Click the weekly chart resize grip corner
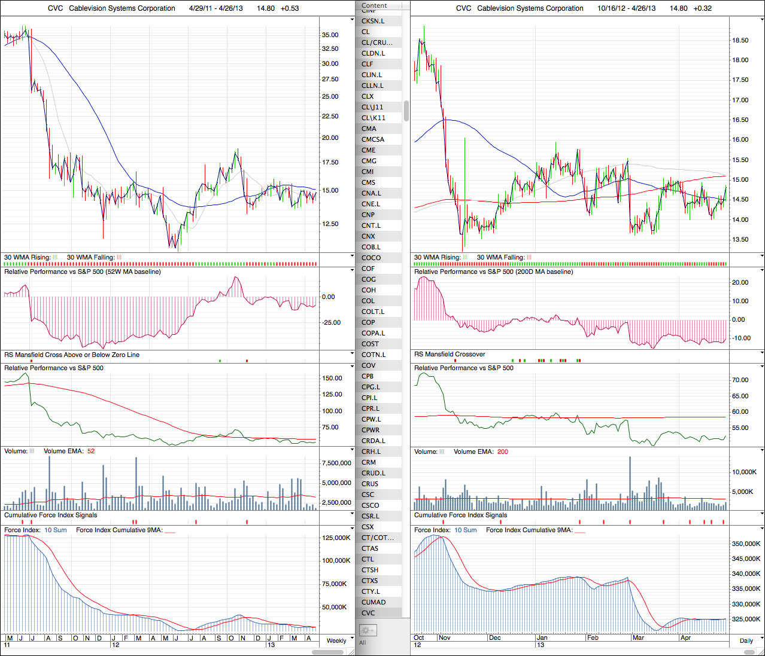Screen dimensions: 765x656 352,652
